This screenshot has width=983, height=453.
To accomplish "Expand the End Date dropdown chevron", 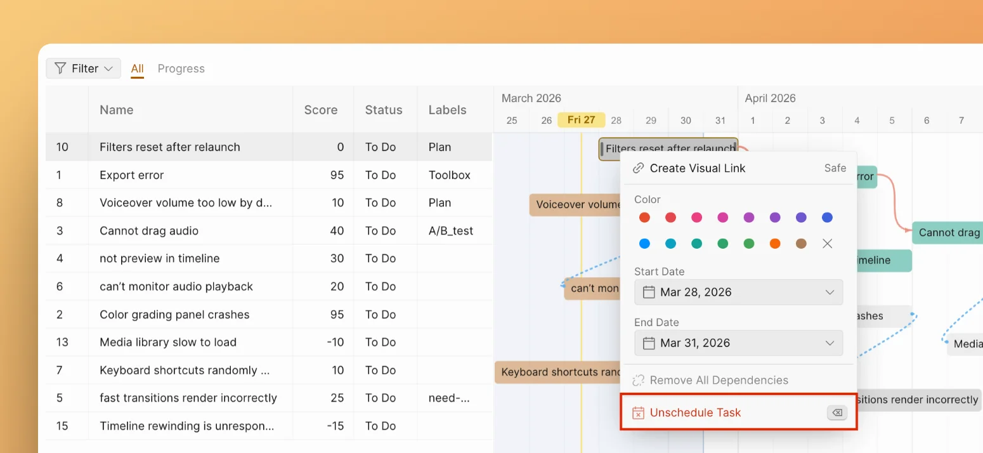I will point(830,343).
